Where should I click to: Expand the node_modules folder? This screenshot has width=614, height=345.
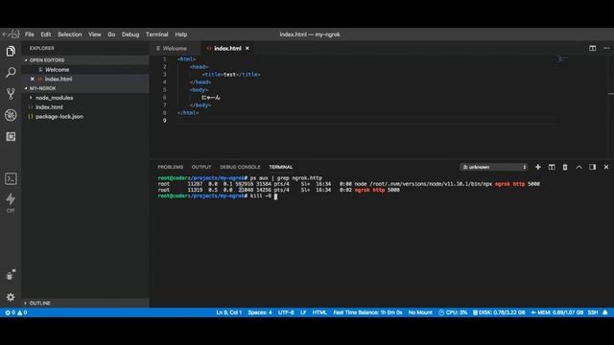click(54, 98)
